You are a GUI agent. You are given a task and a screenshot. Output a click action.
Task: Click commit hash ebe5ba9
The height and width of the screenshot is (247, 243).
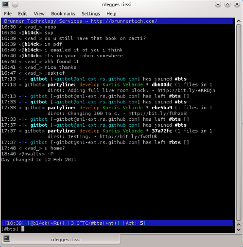click(x=162, y=108)
